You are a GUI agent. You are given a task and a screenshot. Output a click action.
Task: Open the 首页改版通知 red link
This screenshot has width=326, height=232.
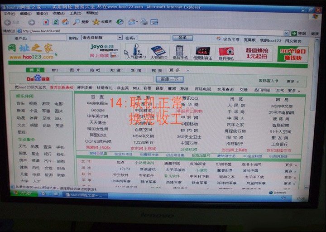point(61,87)
